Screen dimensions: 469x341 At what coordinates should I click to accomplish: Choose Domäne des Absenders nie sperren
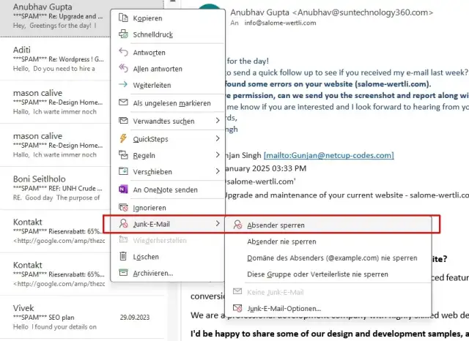click(x=328, y=258)
